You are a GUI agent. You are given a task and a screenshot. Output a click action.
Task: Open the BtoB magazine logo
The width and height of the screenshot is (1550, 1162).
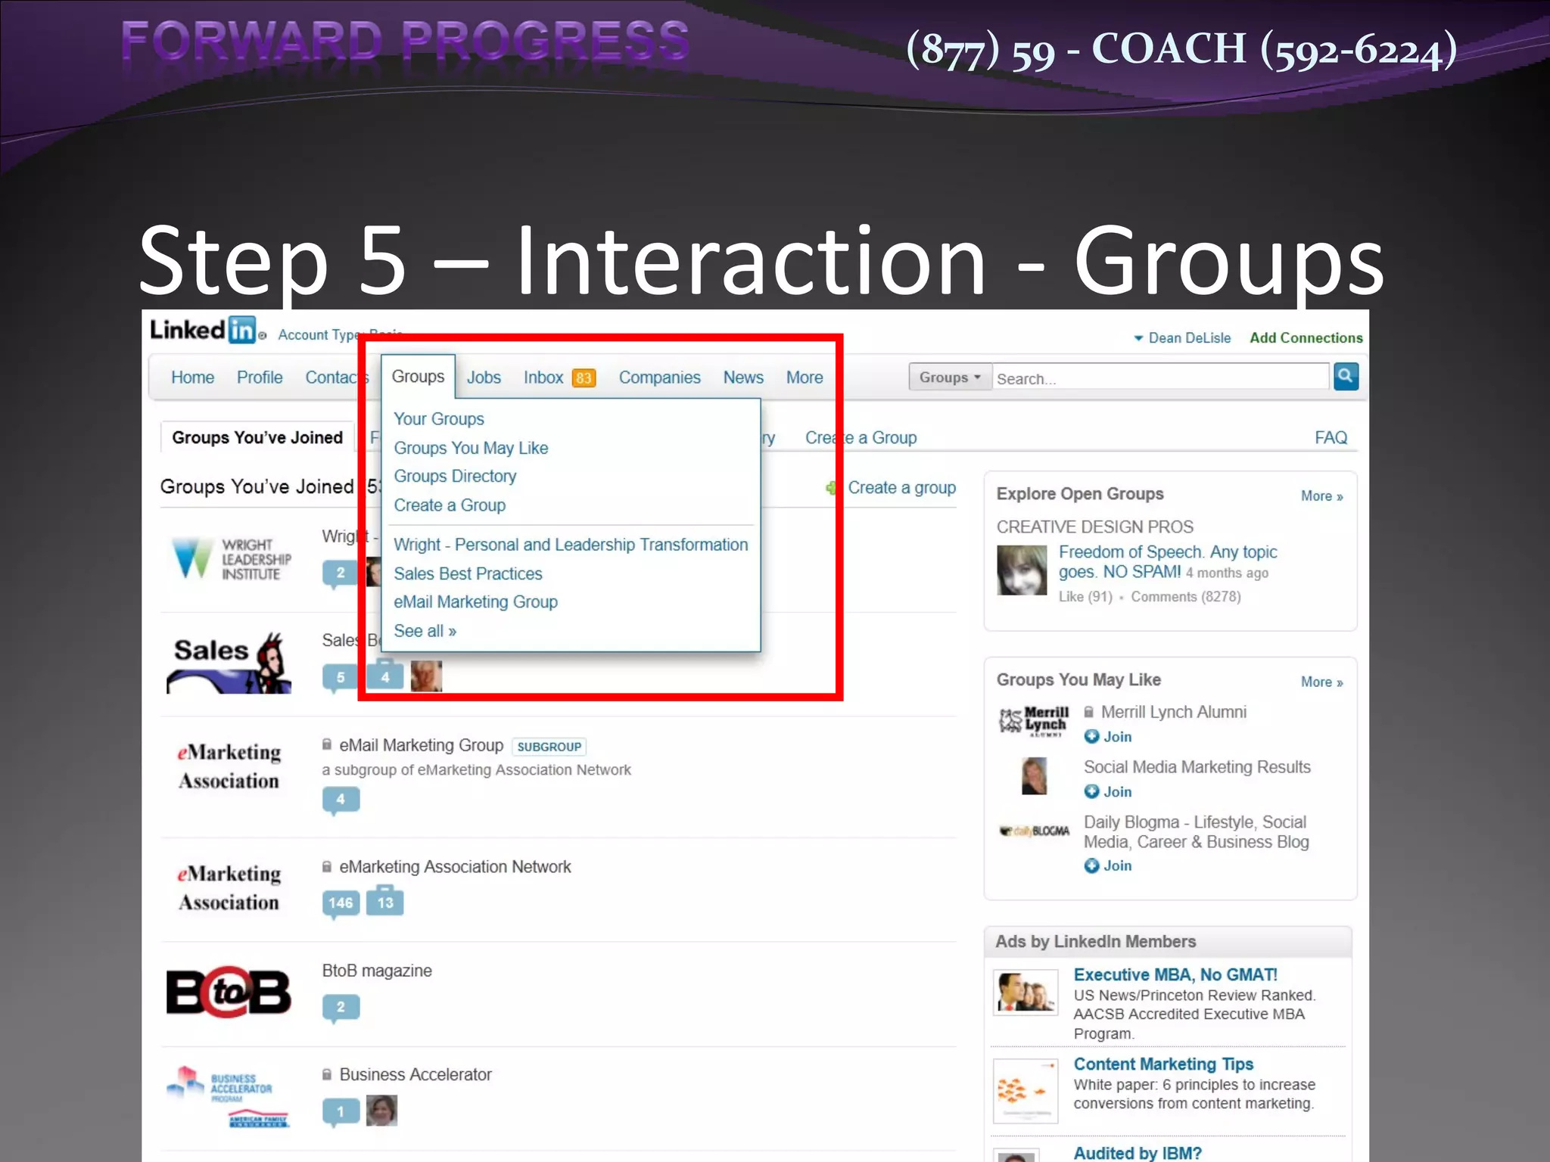229,992
